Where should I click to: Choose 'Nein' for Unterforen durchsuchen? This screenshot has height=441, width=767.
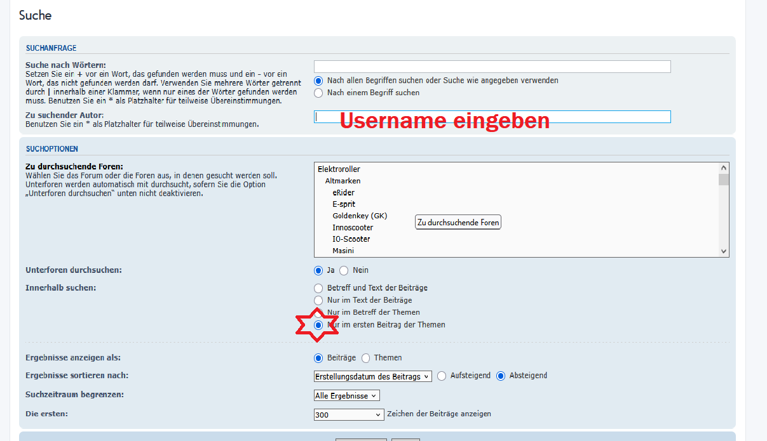[x=344, y=270]
